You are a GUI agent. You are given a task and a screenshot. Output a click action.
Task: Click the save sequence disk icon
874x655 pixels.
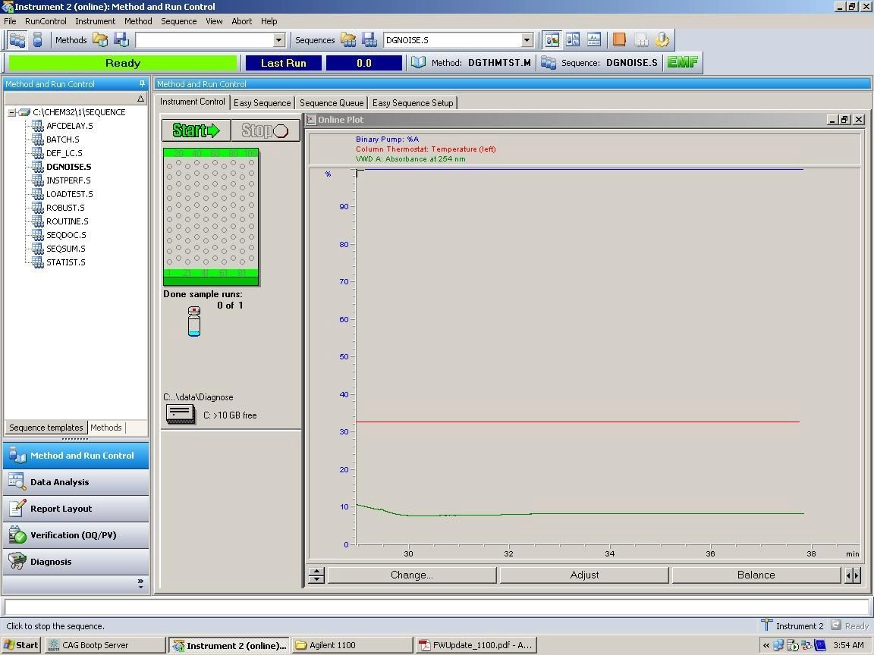(x=369, y=40)
